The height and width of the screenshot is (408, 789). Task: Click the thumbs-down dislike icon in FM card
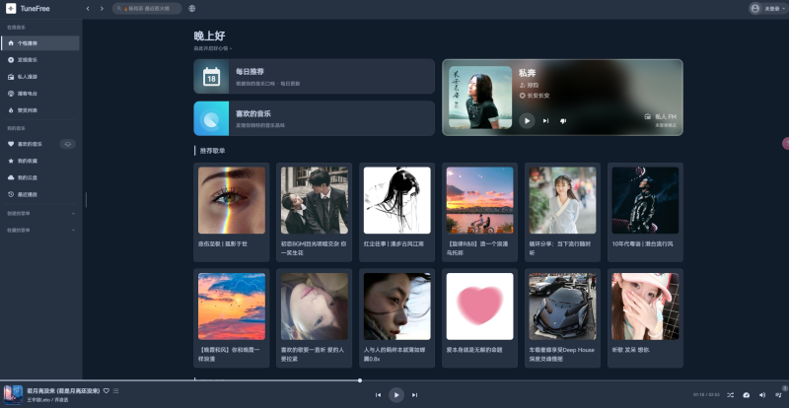tap(563, 121)
